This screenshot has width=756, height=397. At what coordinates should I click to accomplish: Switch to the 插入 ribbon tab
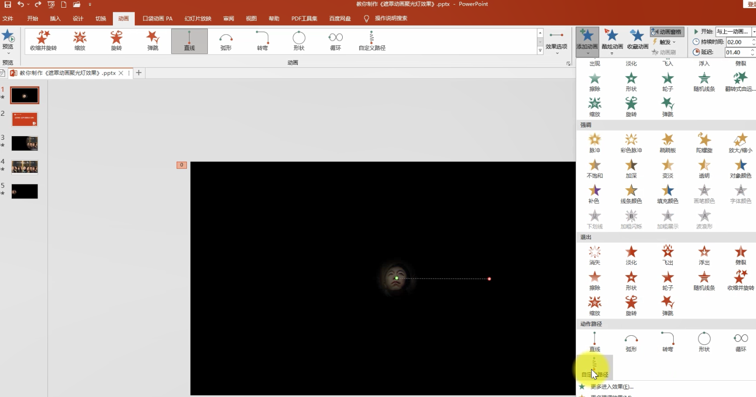(55, 18)
